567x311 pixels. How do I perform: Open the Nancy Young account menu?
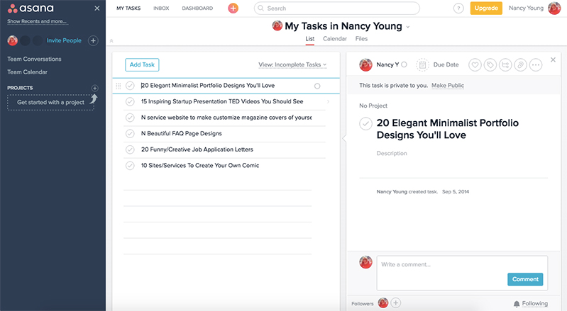pos(526,9)
